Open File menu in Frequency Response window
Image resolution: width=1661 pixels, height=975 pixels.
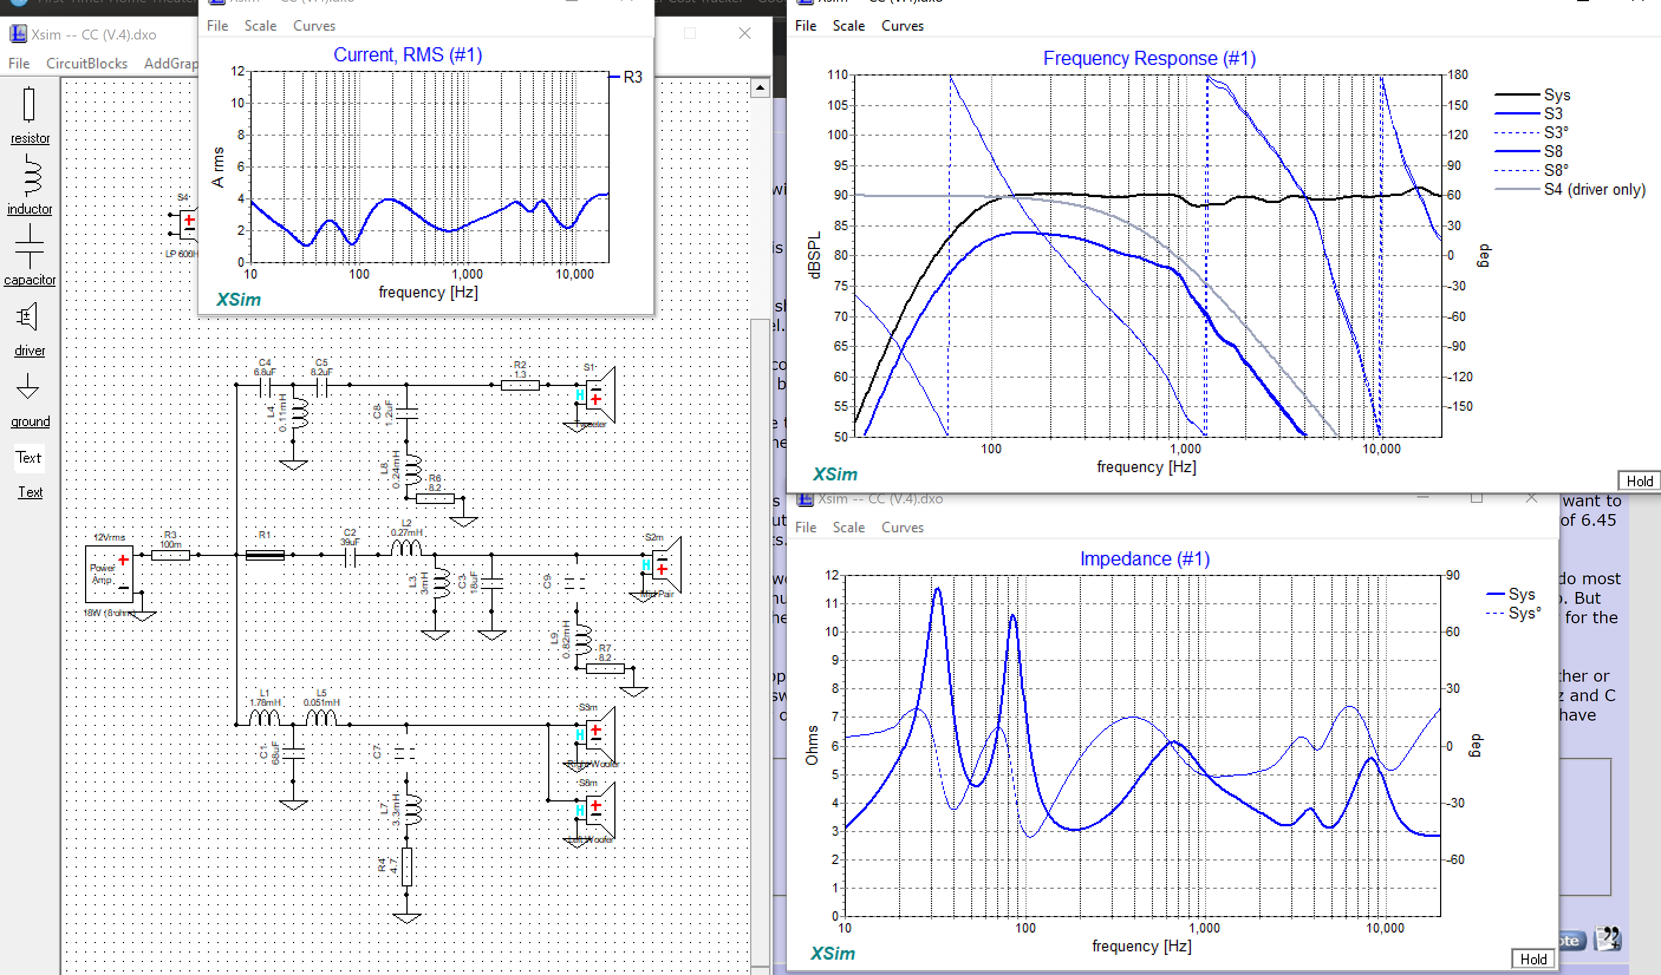[806, 26]
